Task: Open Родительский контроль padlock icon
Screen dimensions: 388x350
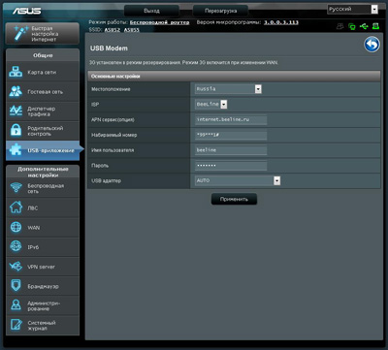Action: point(16,130)
